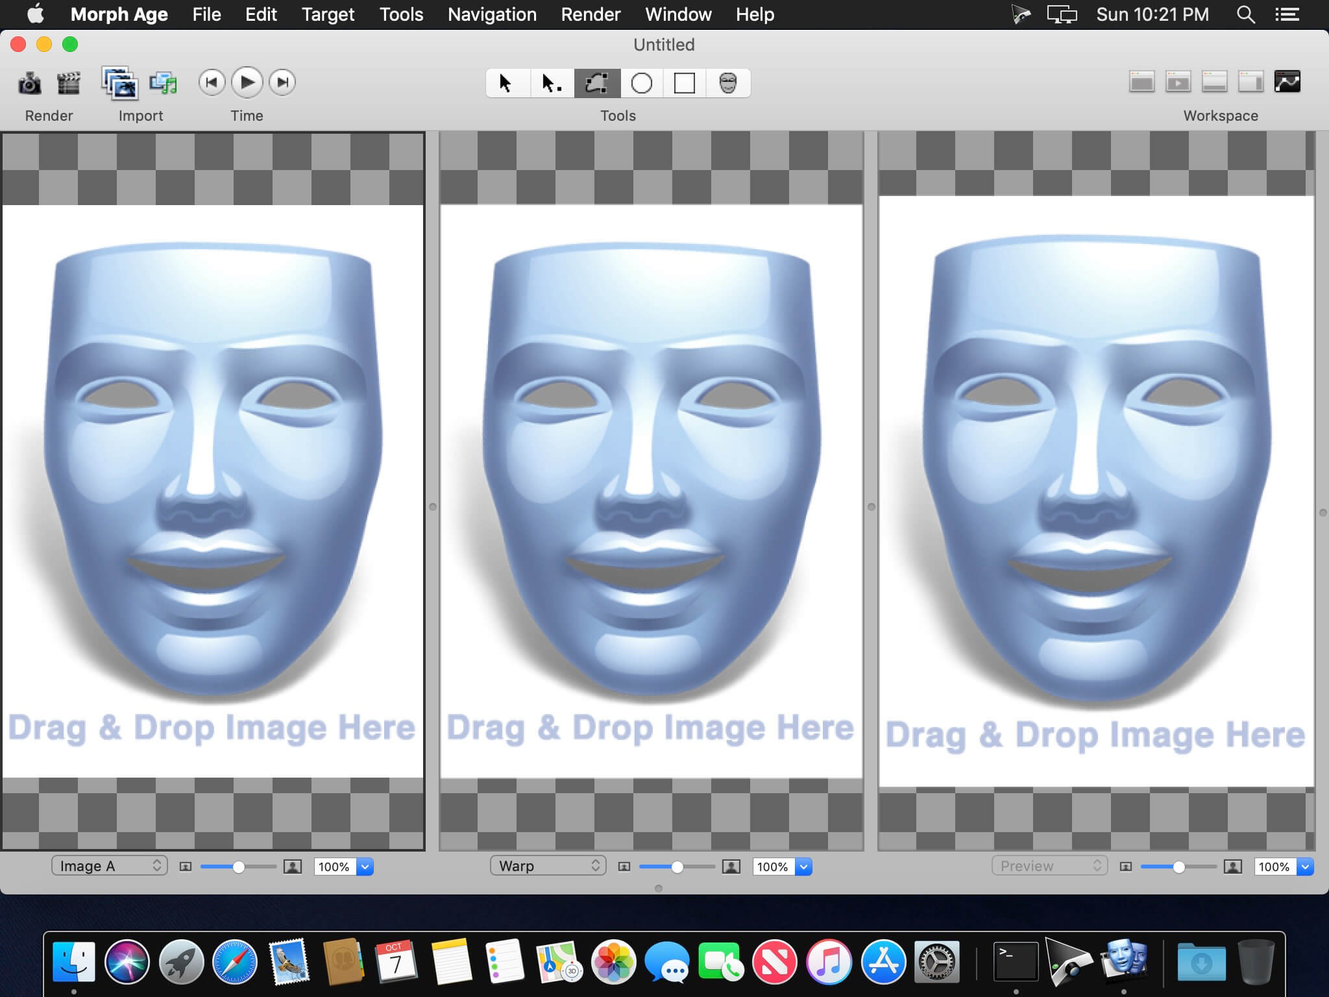The height and width of the screenshot is (997, 1329).
Task: Click the clapperboard Render movie icon
Action: point(68,83)
